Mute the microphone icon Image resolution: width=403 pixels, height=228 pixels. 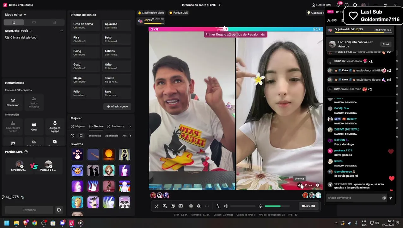click(260, 206)
